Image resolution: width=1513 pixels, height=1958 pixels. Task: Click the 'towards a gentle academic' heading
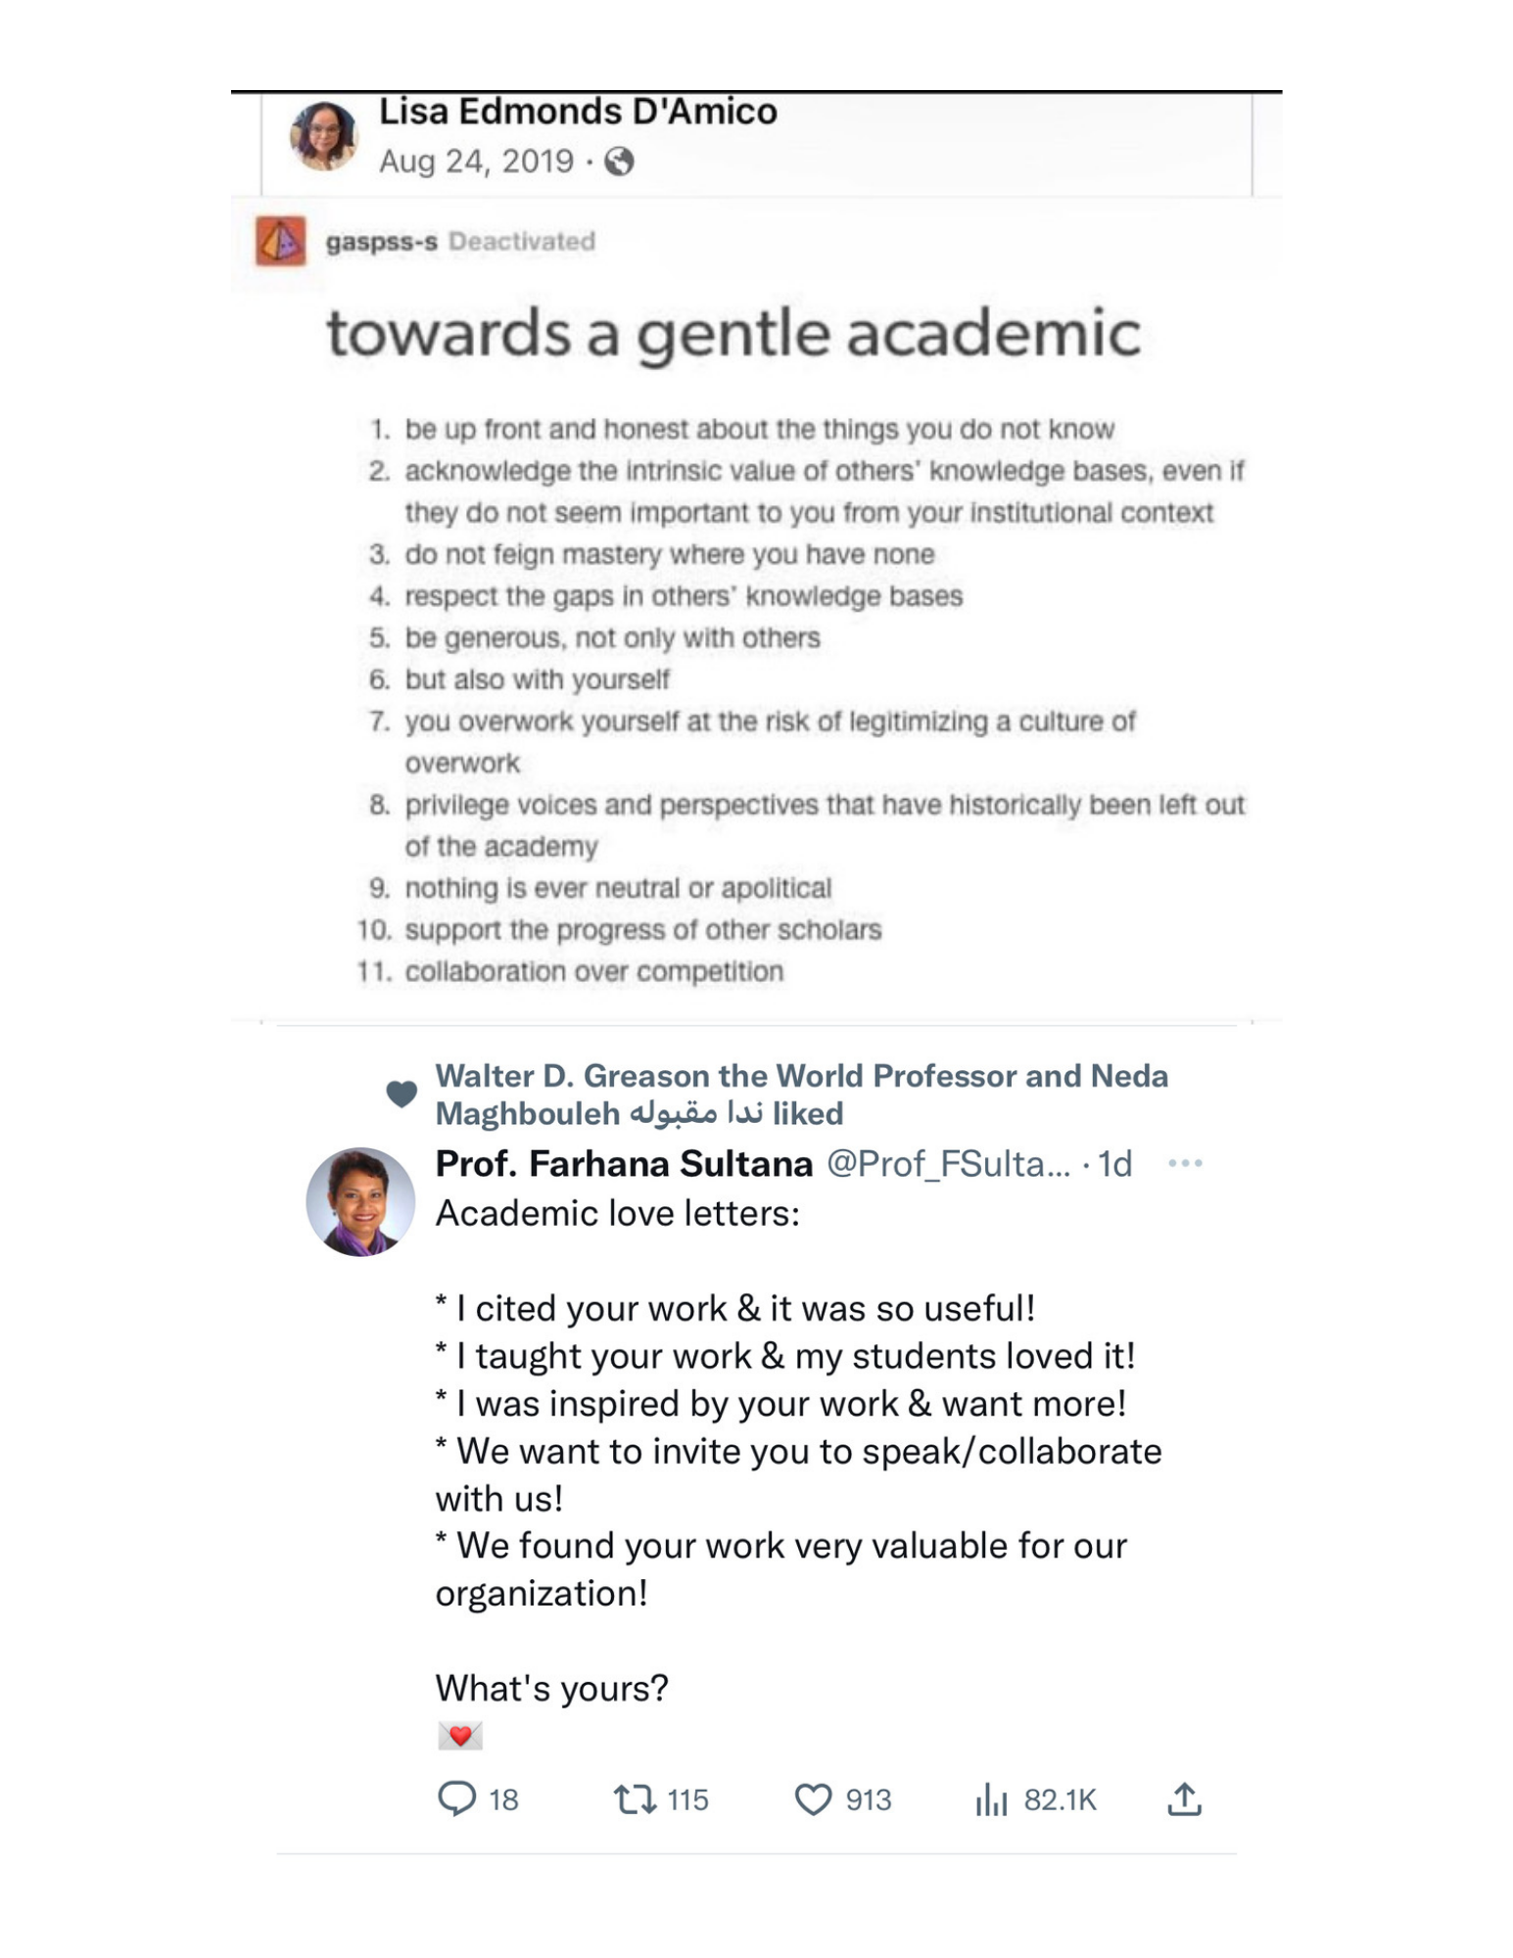pos(733,333)
